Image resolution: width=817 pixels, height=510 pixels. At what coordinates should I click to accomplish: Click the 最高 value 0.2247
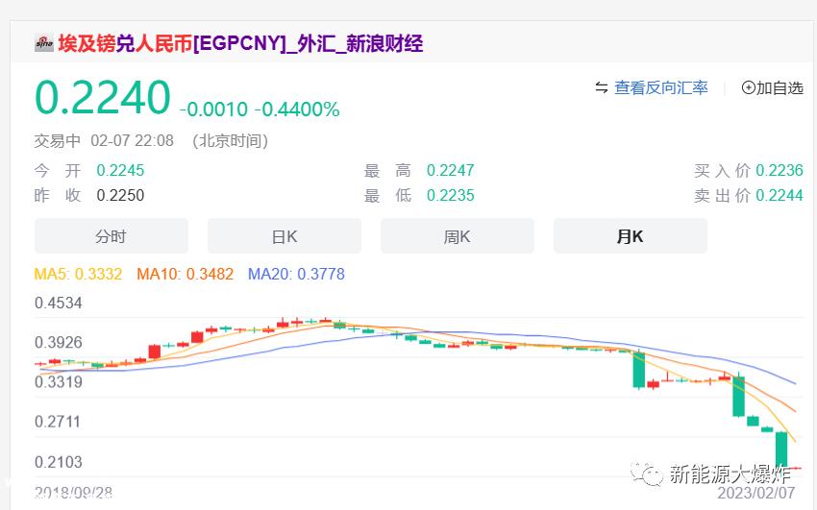(x=450, y=170)
